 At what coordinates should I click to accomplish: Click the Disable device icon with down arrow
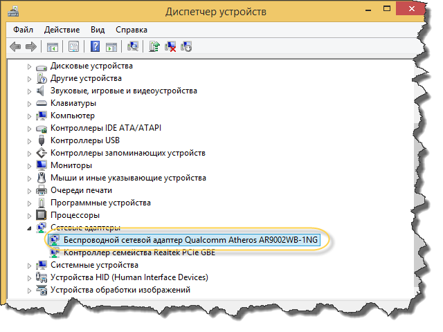[186, 46]
